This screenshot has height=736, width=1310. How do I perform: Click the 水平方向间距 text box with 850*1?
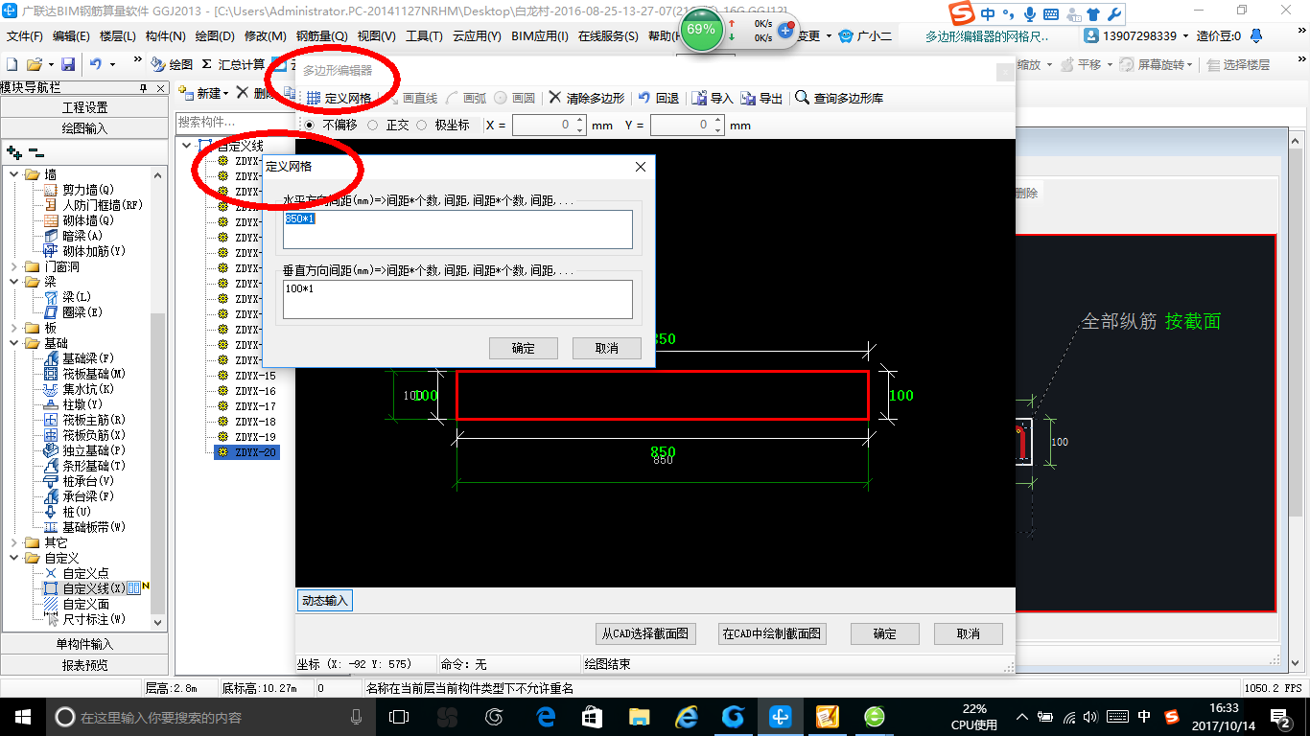(x=457, y=229)
